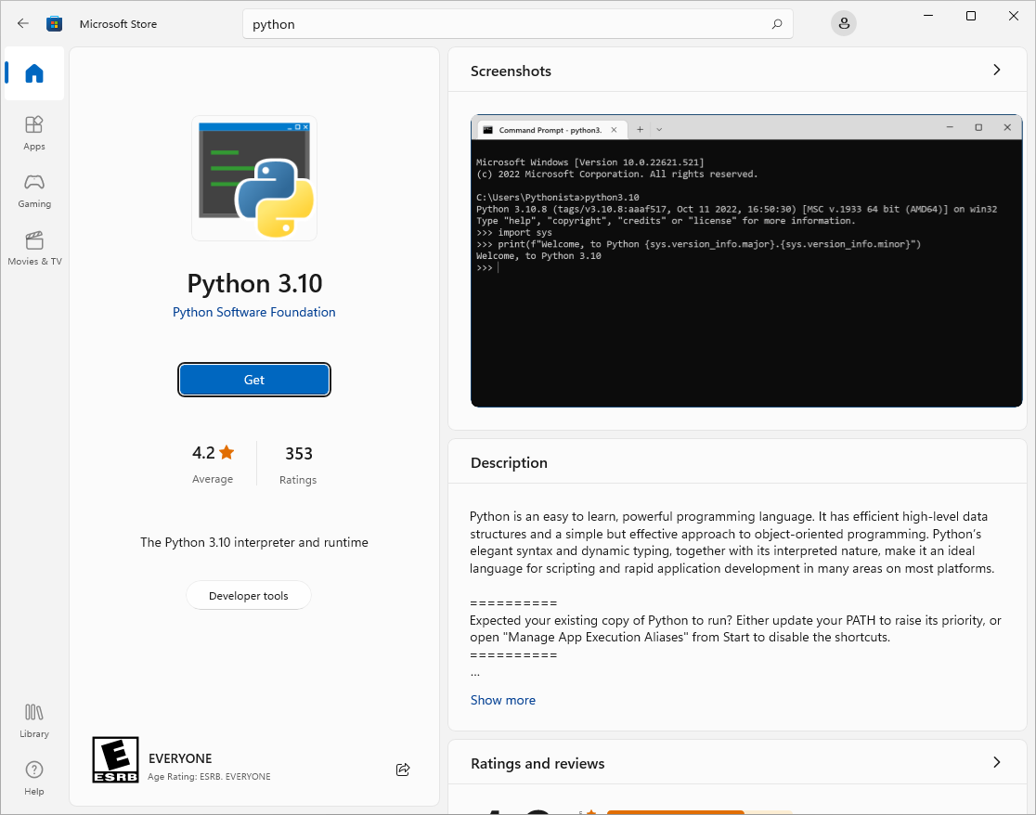Click the Get button to install Python
The image size is (1036, 815).
pyautogui.click(x=254, y=380)
